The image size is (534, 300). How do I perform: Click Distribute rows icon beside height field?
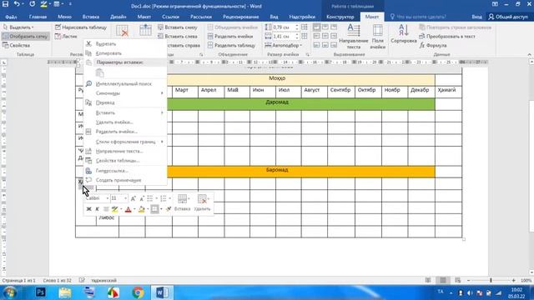[x=305, y=27]
